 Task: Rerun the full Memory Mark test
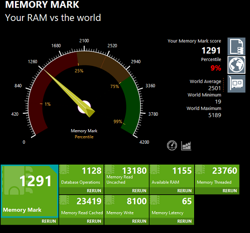48,221
